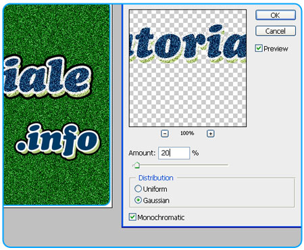
Task: Click the percent sign beside the Amount field
Action: pyautogui.click(x=195, y=153)
